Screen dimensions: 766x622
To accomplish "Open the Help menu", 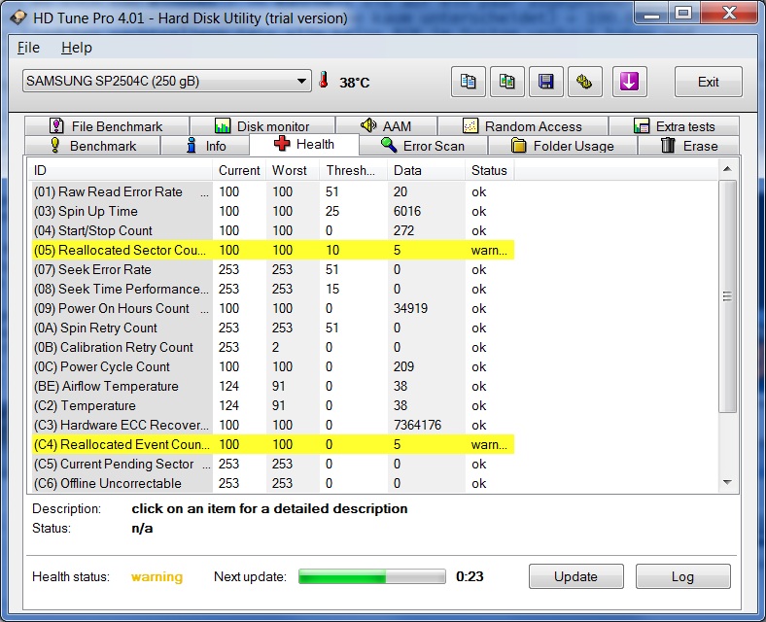I will pyautogui.click(x=76, y=48).
